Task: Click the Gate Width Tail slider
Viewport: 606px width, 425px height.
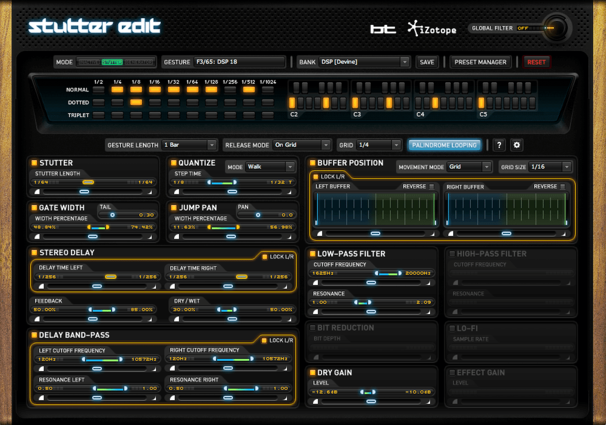Action: click(127, 215)
